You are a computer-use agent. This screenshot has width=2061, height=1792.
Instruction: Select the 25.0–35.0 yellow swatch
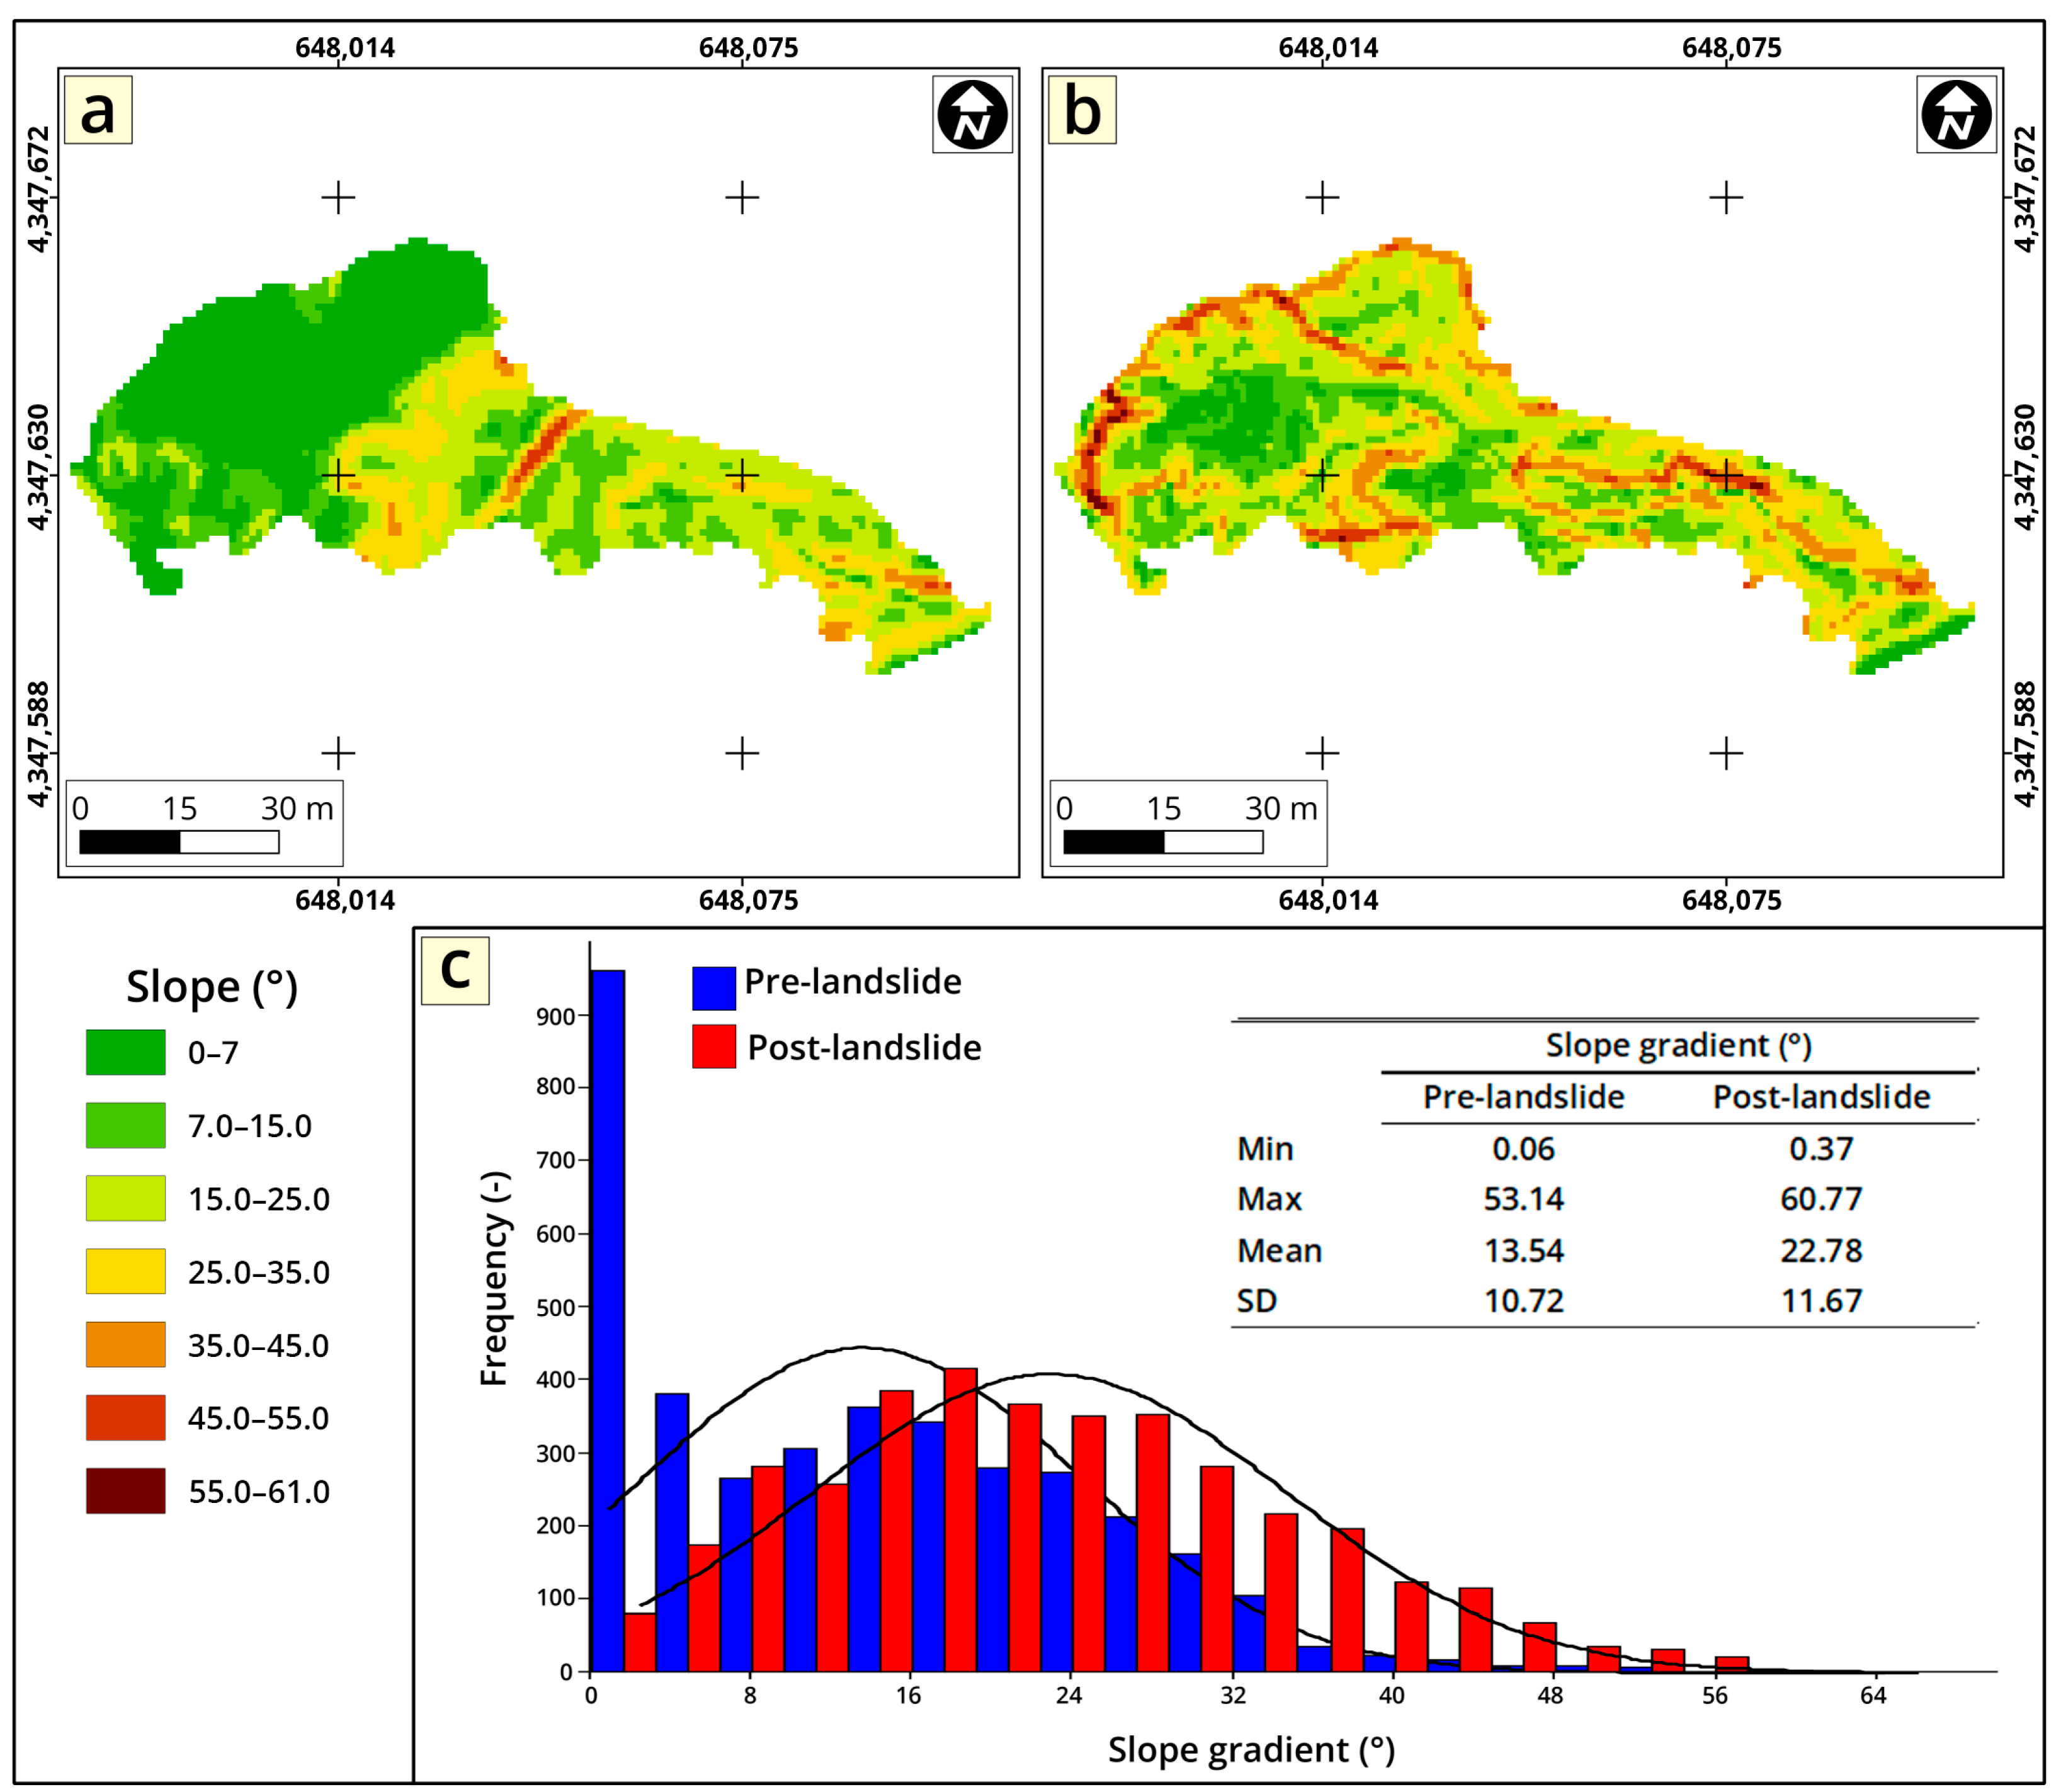(x=125, y=1271)
